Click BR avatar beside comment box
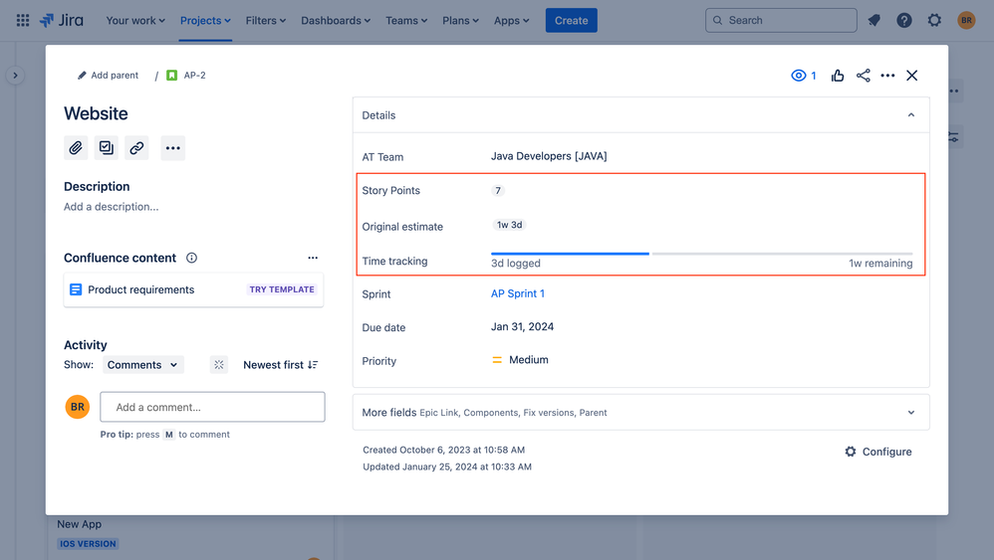Image resolution: width=994 pixels, height=560 pixels. tap(78, 407)
